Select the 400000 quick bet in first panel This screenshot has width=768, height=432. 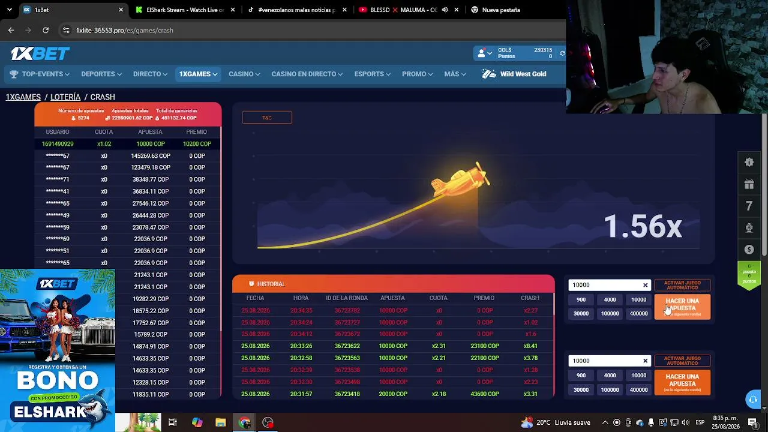point(638,313)
